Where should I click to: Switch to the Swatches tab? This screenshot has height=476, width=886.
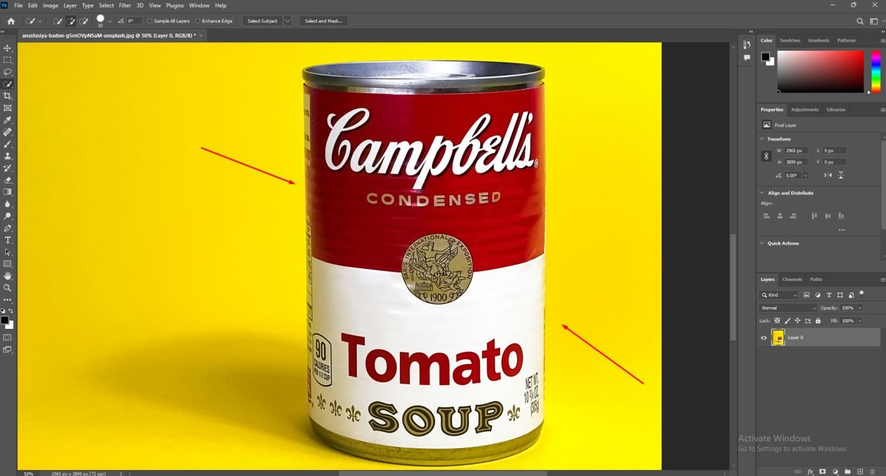(x=790, y=40)
